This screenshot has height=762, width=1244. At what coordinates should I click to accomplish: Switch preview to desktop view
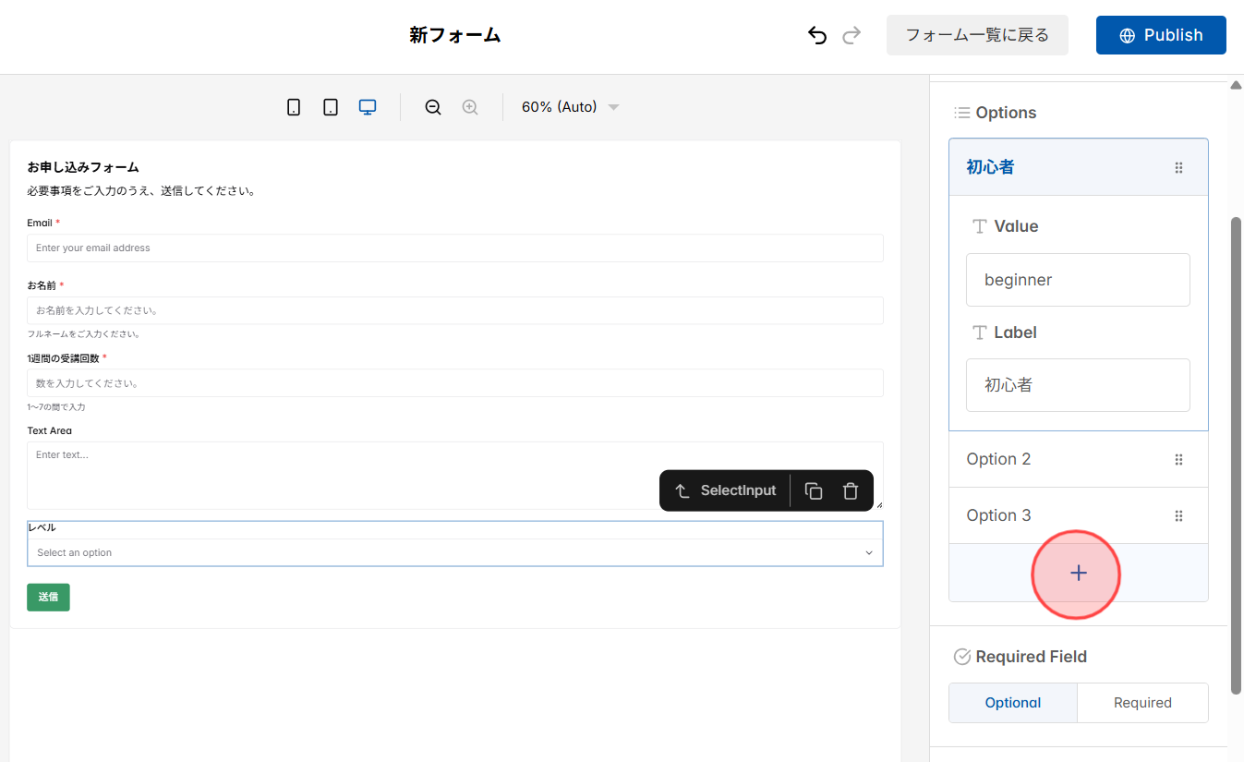point(367,106)
